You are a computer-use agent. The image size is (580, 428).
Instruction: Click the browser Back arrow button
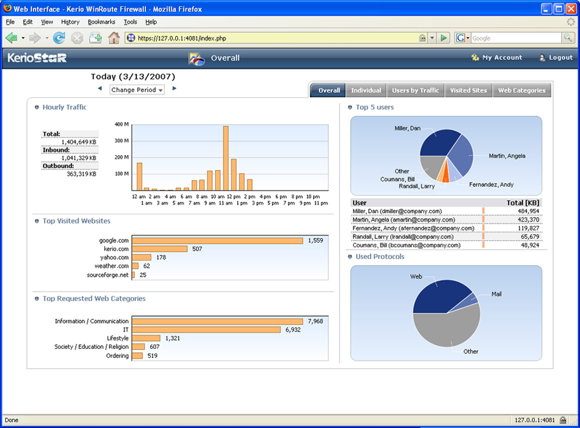coord(12,38)
